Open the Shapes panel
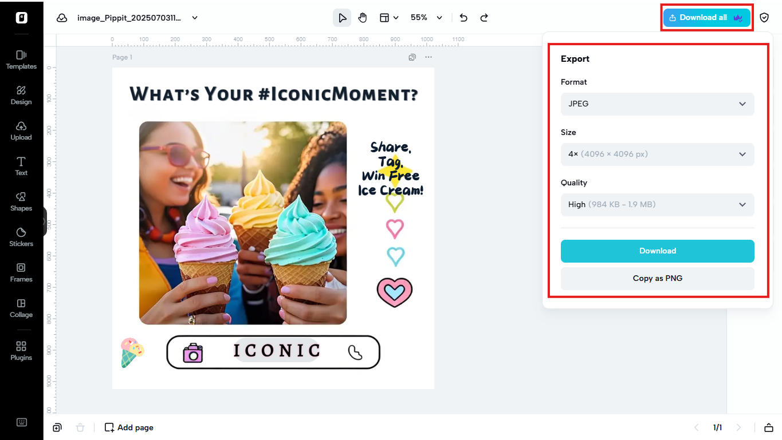 click(21, 201)
